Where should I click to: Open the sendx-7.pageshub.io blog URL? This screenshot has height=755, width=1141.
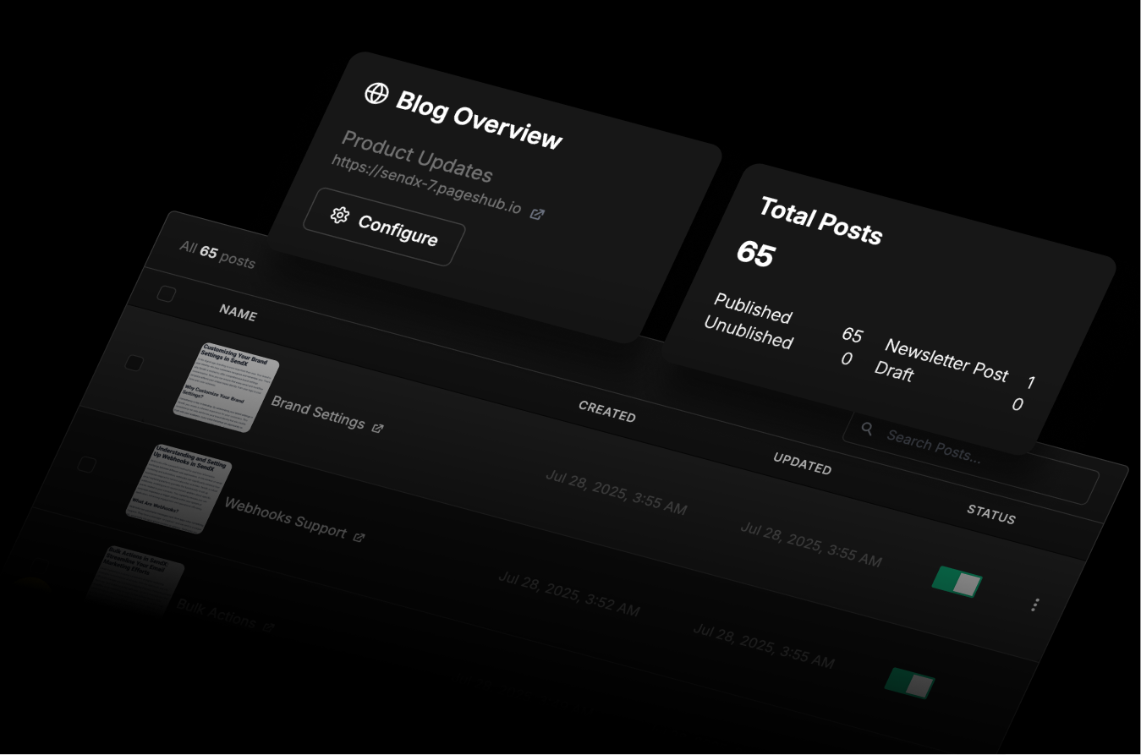click(x=426, y=184)
